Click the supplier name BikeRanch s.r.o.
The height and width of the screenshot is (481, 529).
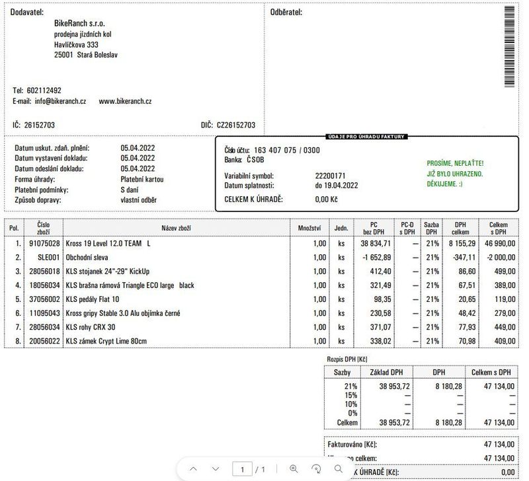(79, 23)
